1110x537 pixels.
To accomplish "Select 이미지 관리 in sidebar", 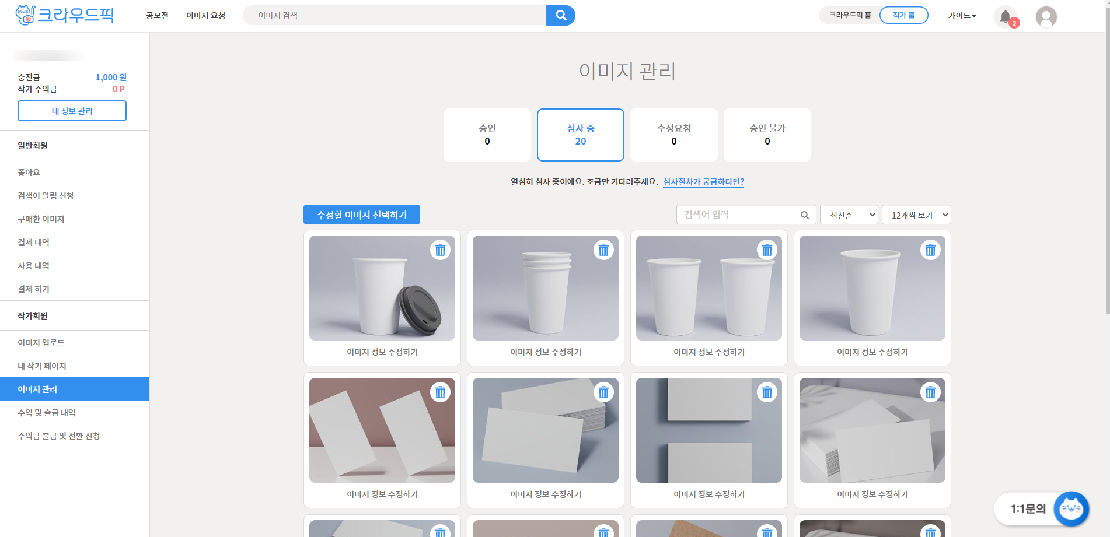I will [75, 389].
